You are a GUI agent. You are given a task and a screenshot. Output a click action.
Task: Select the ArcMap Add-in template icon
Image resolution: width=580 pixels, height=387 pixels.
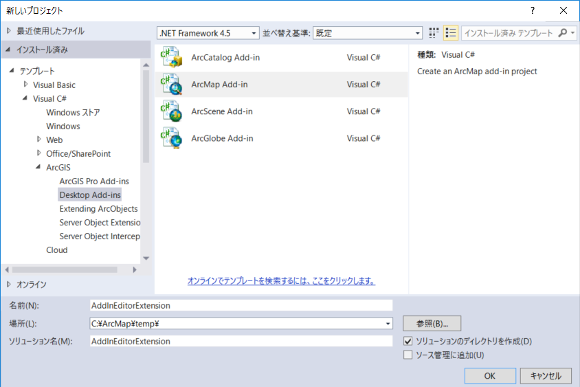[x=171, y=84]
